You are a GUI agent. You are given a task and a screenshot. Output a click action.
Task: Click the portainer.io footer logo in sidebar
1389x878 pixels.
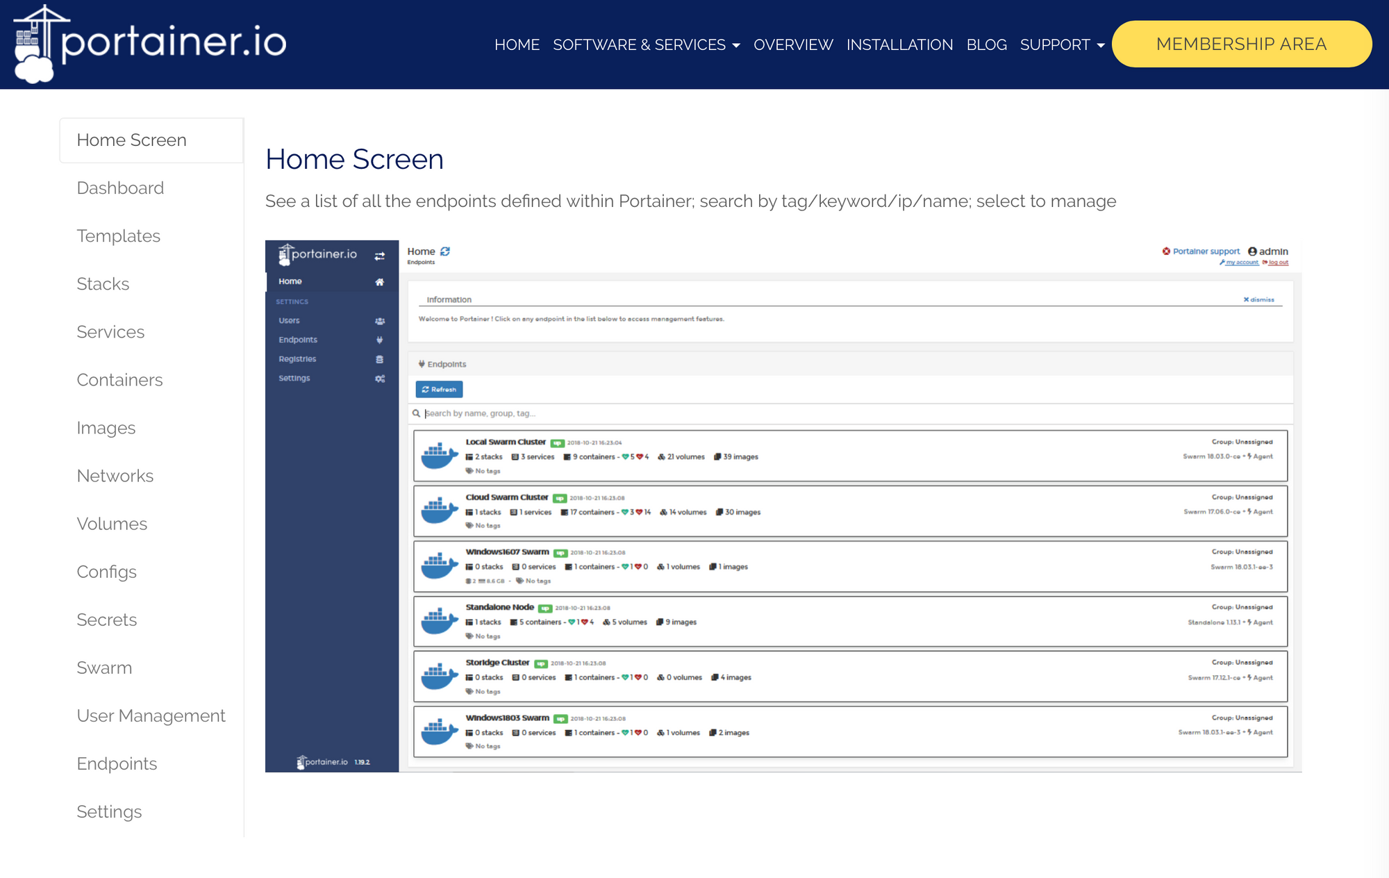click(x=322, y=762)
